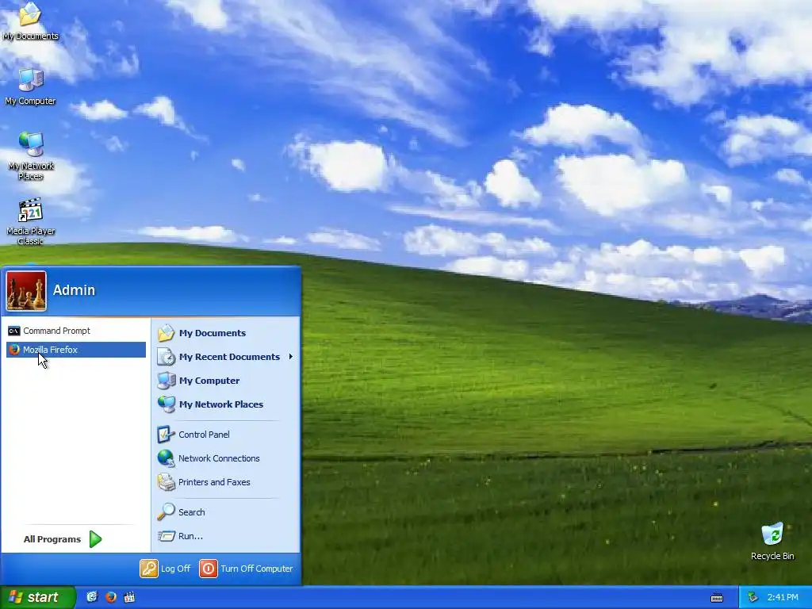
Task: Click the keyboard icon in taskbar
Action: coord(717,598)
